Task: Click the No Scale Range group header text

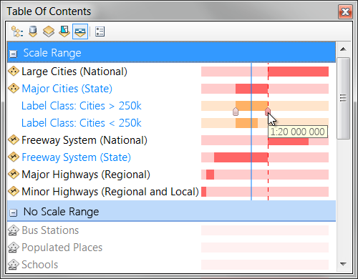Action: [x=61, y=212]
